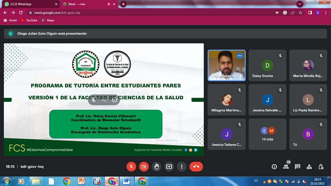Click the 19 más participants tile
331x186 pixels.
[268, 134]
